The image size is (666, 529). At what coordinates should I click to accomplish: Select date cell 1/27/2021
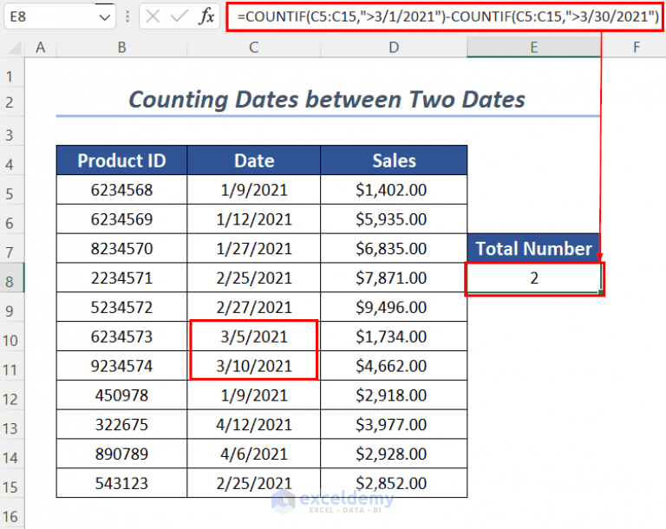tap(253, 248)
